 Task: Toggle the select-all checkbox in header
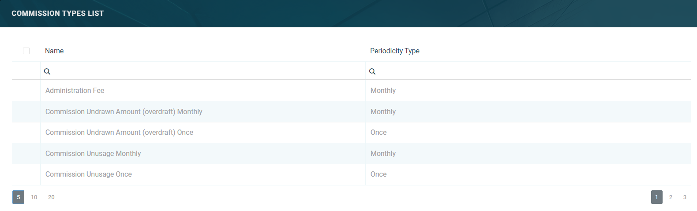[26, 51]
